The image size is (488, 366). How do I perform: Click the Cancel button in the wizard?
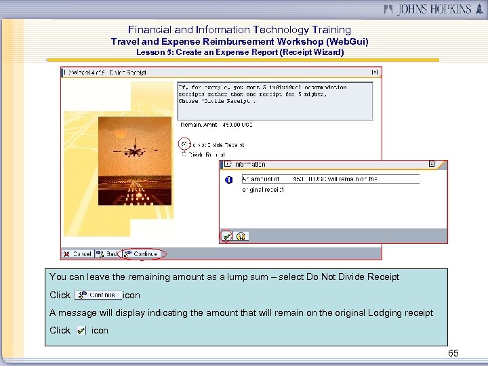(77, 254)
